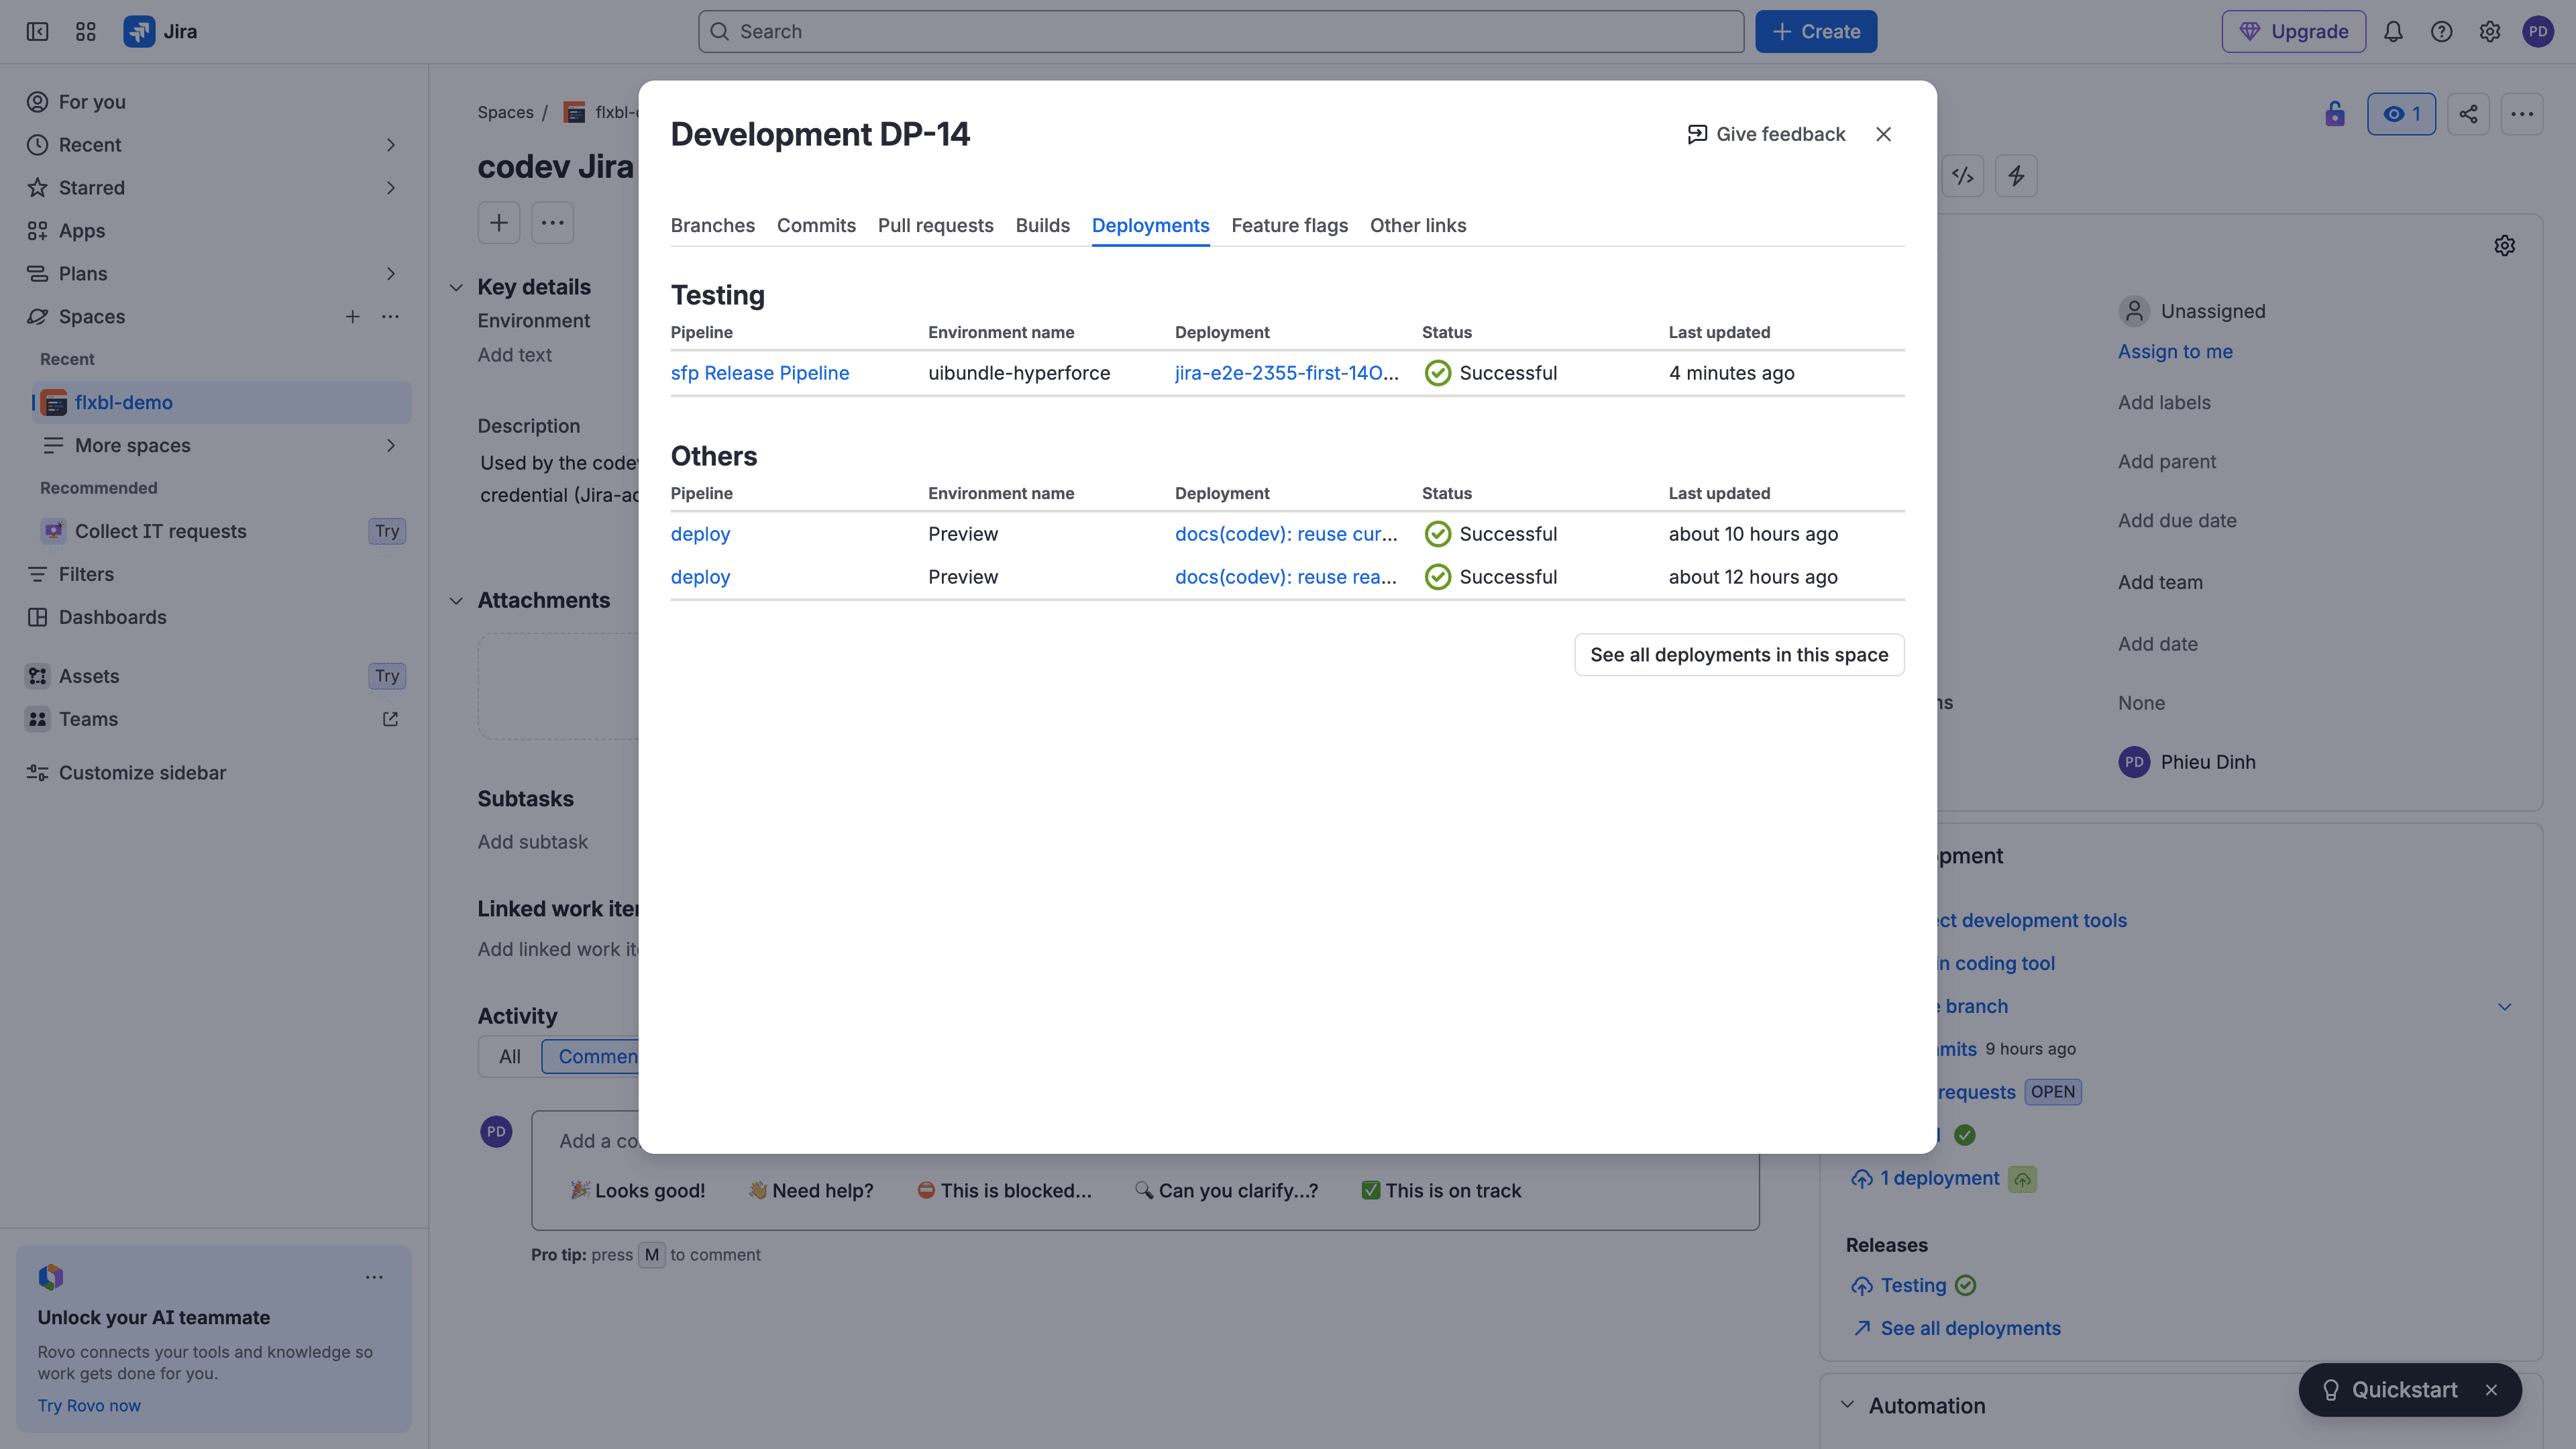The width and height of the screenshot is (2576, 1449).
Task: Try Collect IT requests
Action: [387, 531]
